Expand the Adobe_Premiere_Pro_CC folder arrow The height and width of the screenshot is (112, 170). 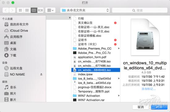click(x=119, y=48)
